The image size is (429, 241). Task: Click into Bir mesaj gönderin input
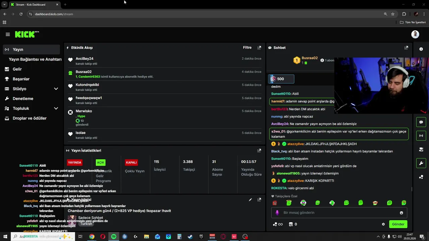click(x=339, y=213)
